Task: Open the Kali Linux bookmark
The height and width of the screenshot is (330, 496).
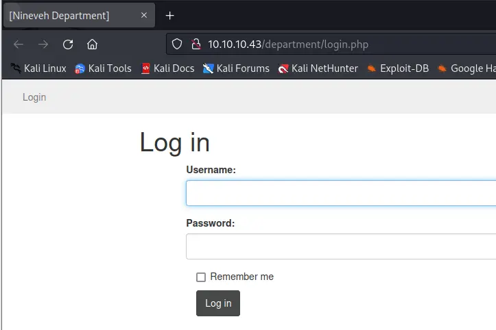Action: tap(38, 68)
